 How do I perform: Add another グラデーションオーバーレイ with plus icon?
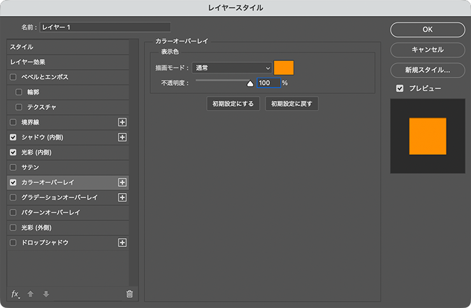pyautogui.click(x=123, y=198)
